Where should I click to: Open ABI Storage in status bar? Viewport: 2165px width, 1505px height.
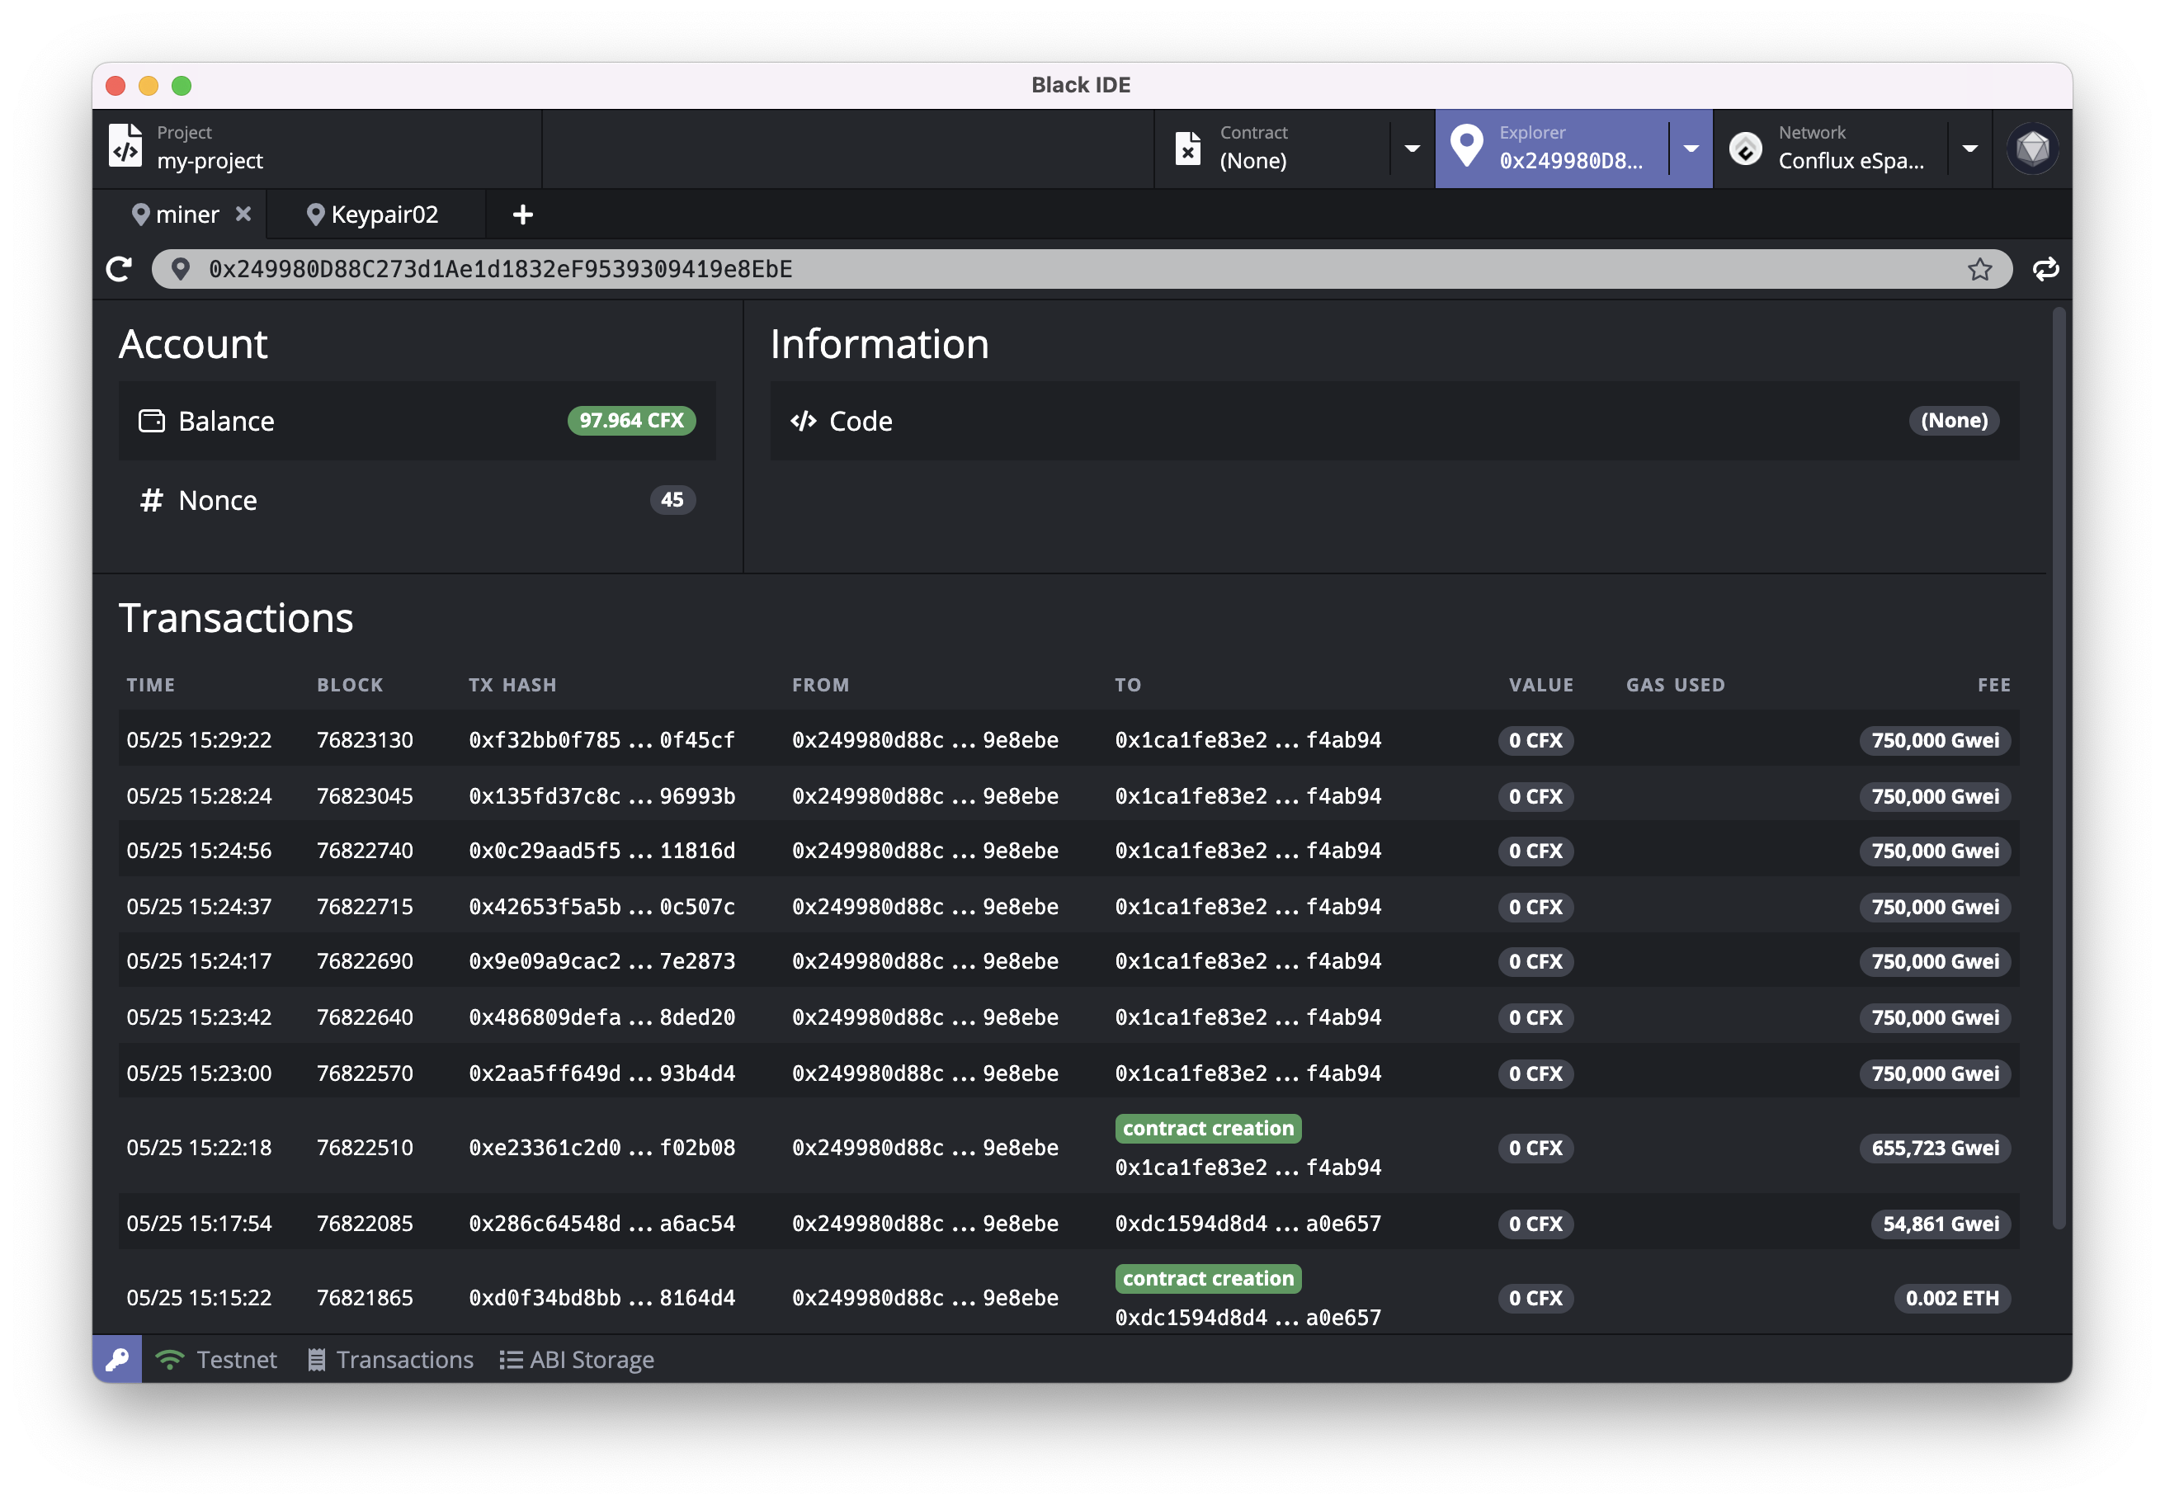pyautogui.click(x=577, y=1359)
